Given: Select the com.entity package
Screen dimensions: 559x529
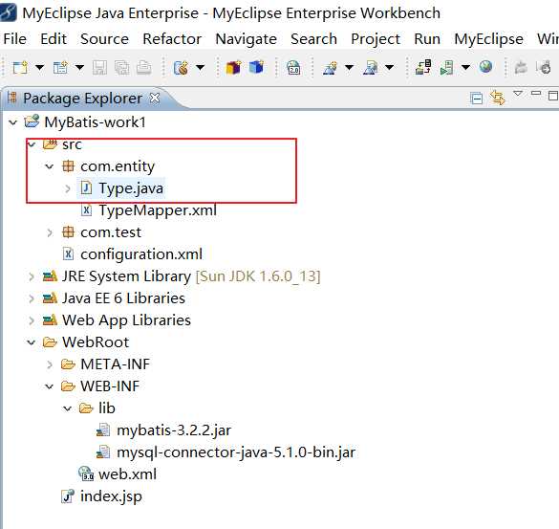Looking at the screenshot, I should pos(118,166).
